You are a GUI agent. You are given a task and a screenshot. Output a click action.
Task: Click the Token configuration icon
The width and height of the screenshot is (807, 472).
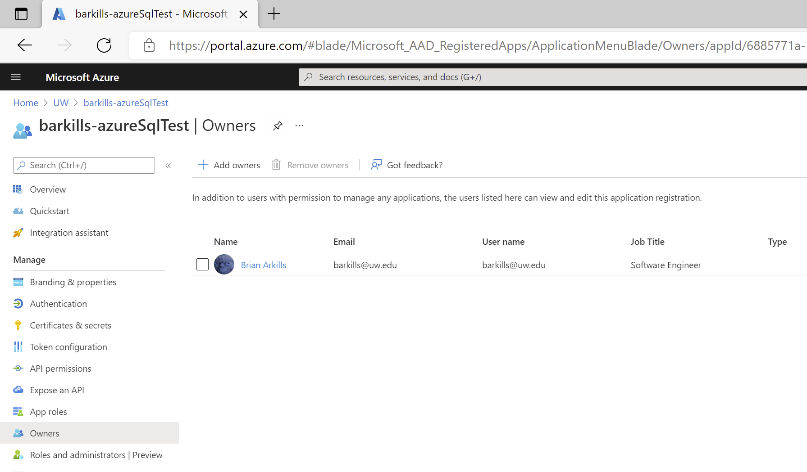coord(18,347)
